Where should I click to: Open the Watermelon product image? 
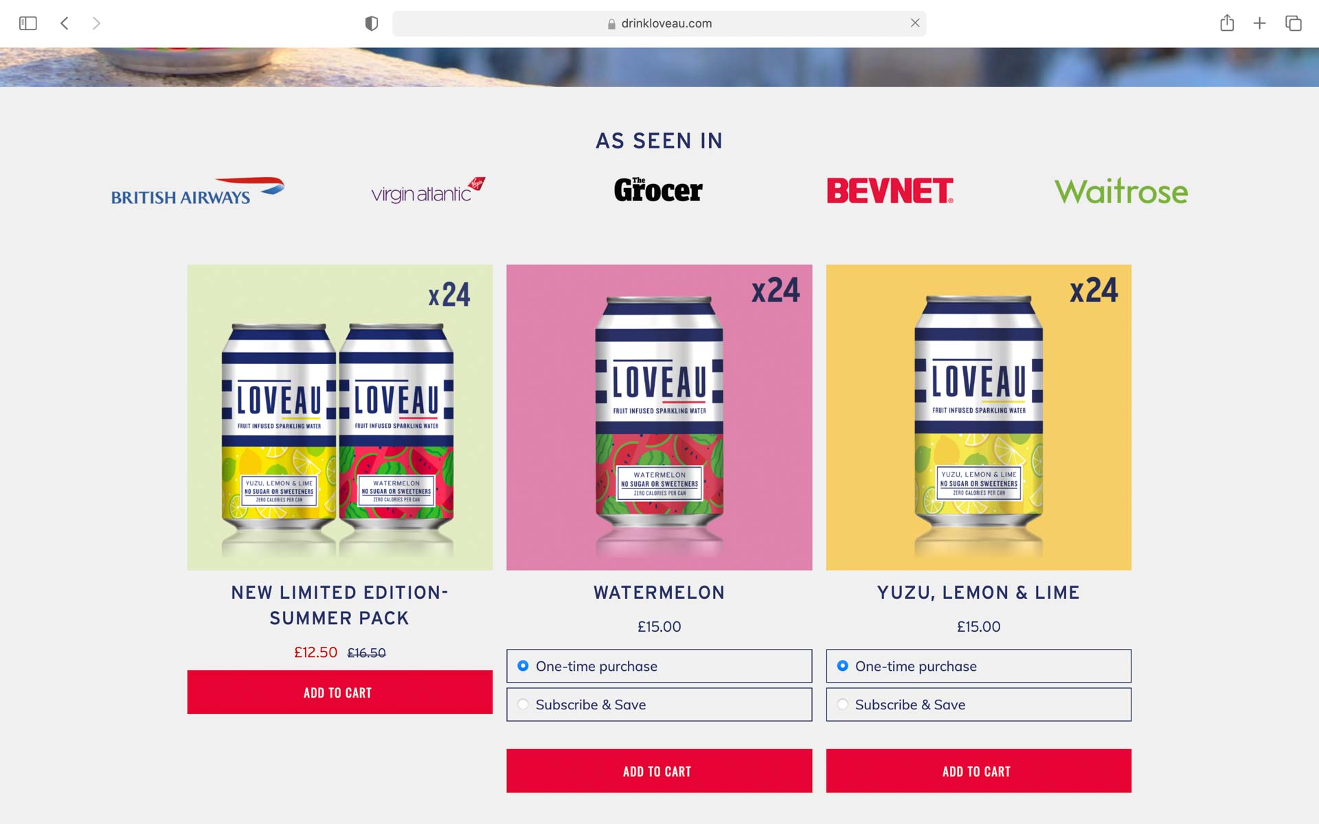coord(659,417)
